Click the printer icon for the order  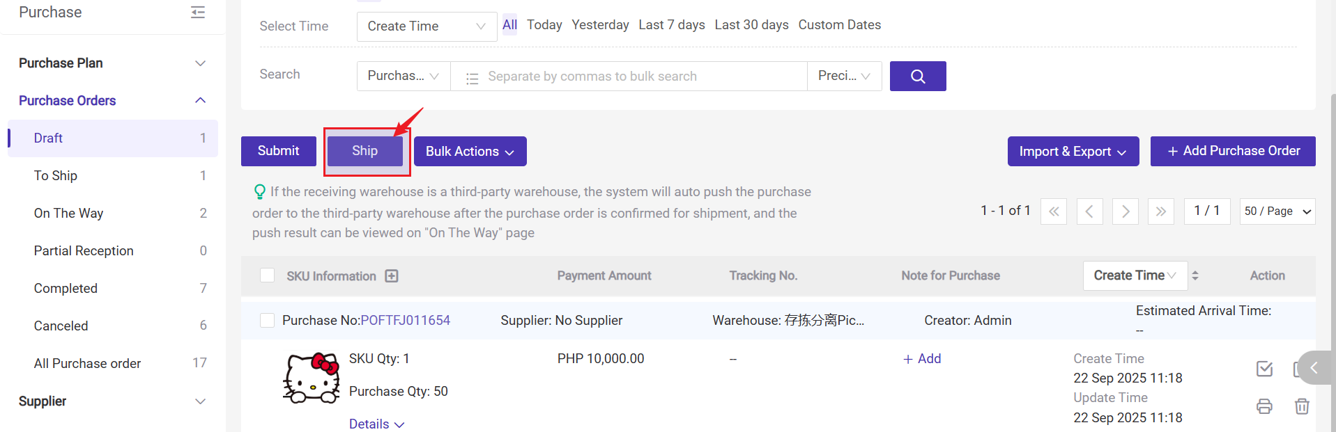tap(1264, 406)
